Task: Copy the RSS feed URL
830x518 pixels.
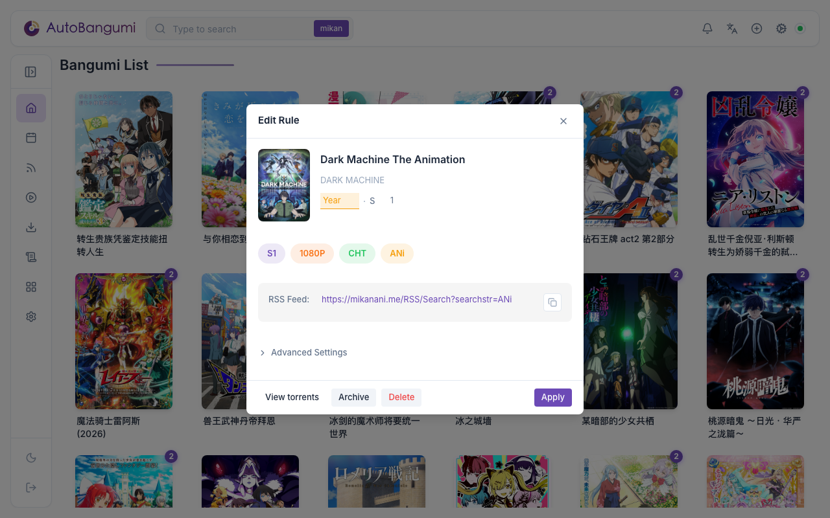Action: pyautogui.click(x=552, y=302)
